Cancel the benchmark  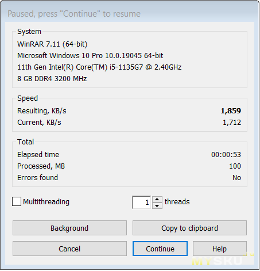[x=69, y=249]
